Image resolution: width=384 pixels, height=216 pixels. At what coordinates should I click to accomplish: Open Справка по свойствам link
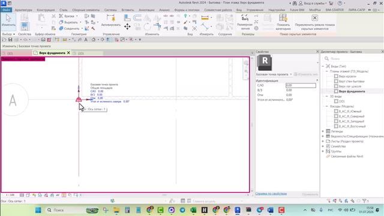click(271, 193)
